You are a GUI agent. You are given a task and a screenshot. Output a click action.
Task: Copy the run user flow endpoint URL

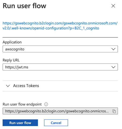pyautogui.click(x=114, y=111)
